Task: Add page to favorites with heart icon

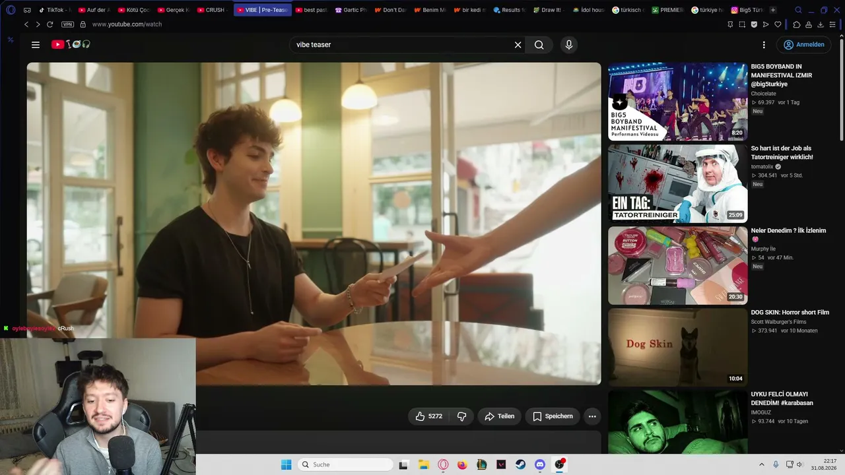Action: [x=778, y=24]
